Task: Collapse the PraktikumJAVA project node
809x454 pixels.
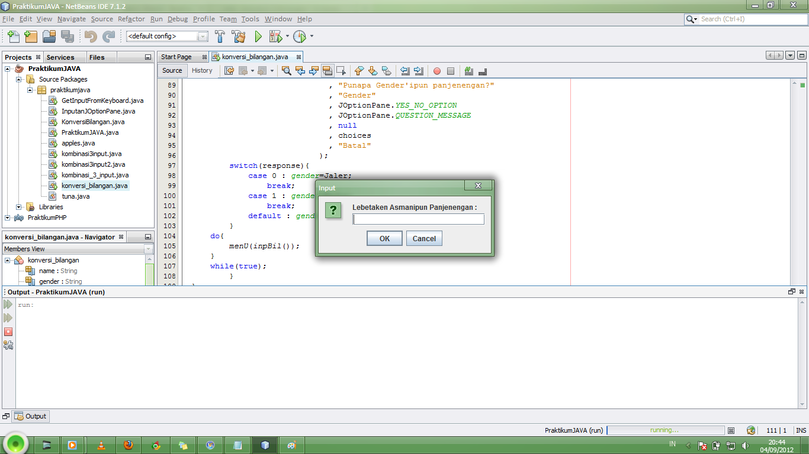Action: tap(8, 69)
